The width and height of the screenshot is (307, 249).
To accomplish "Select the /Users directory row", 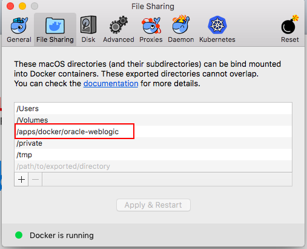I will 153,109.
